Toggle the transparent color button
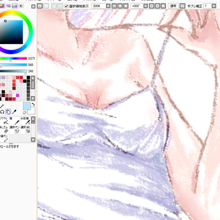Screen dimensions: 220x220 25,113
